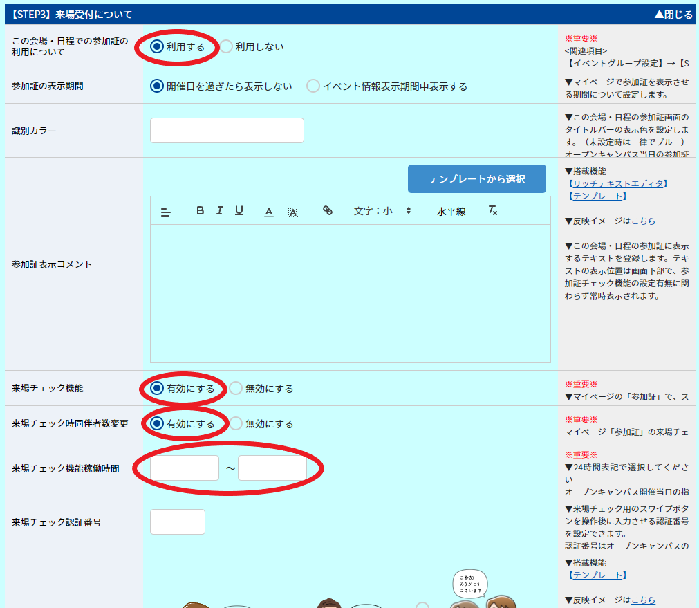Open こちら link for comment 反映イメージ

point(643,221)
